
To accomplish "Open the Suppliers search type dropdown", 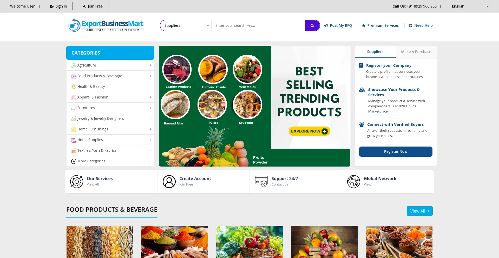I will pos(186,25).
